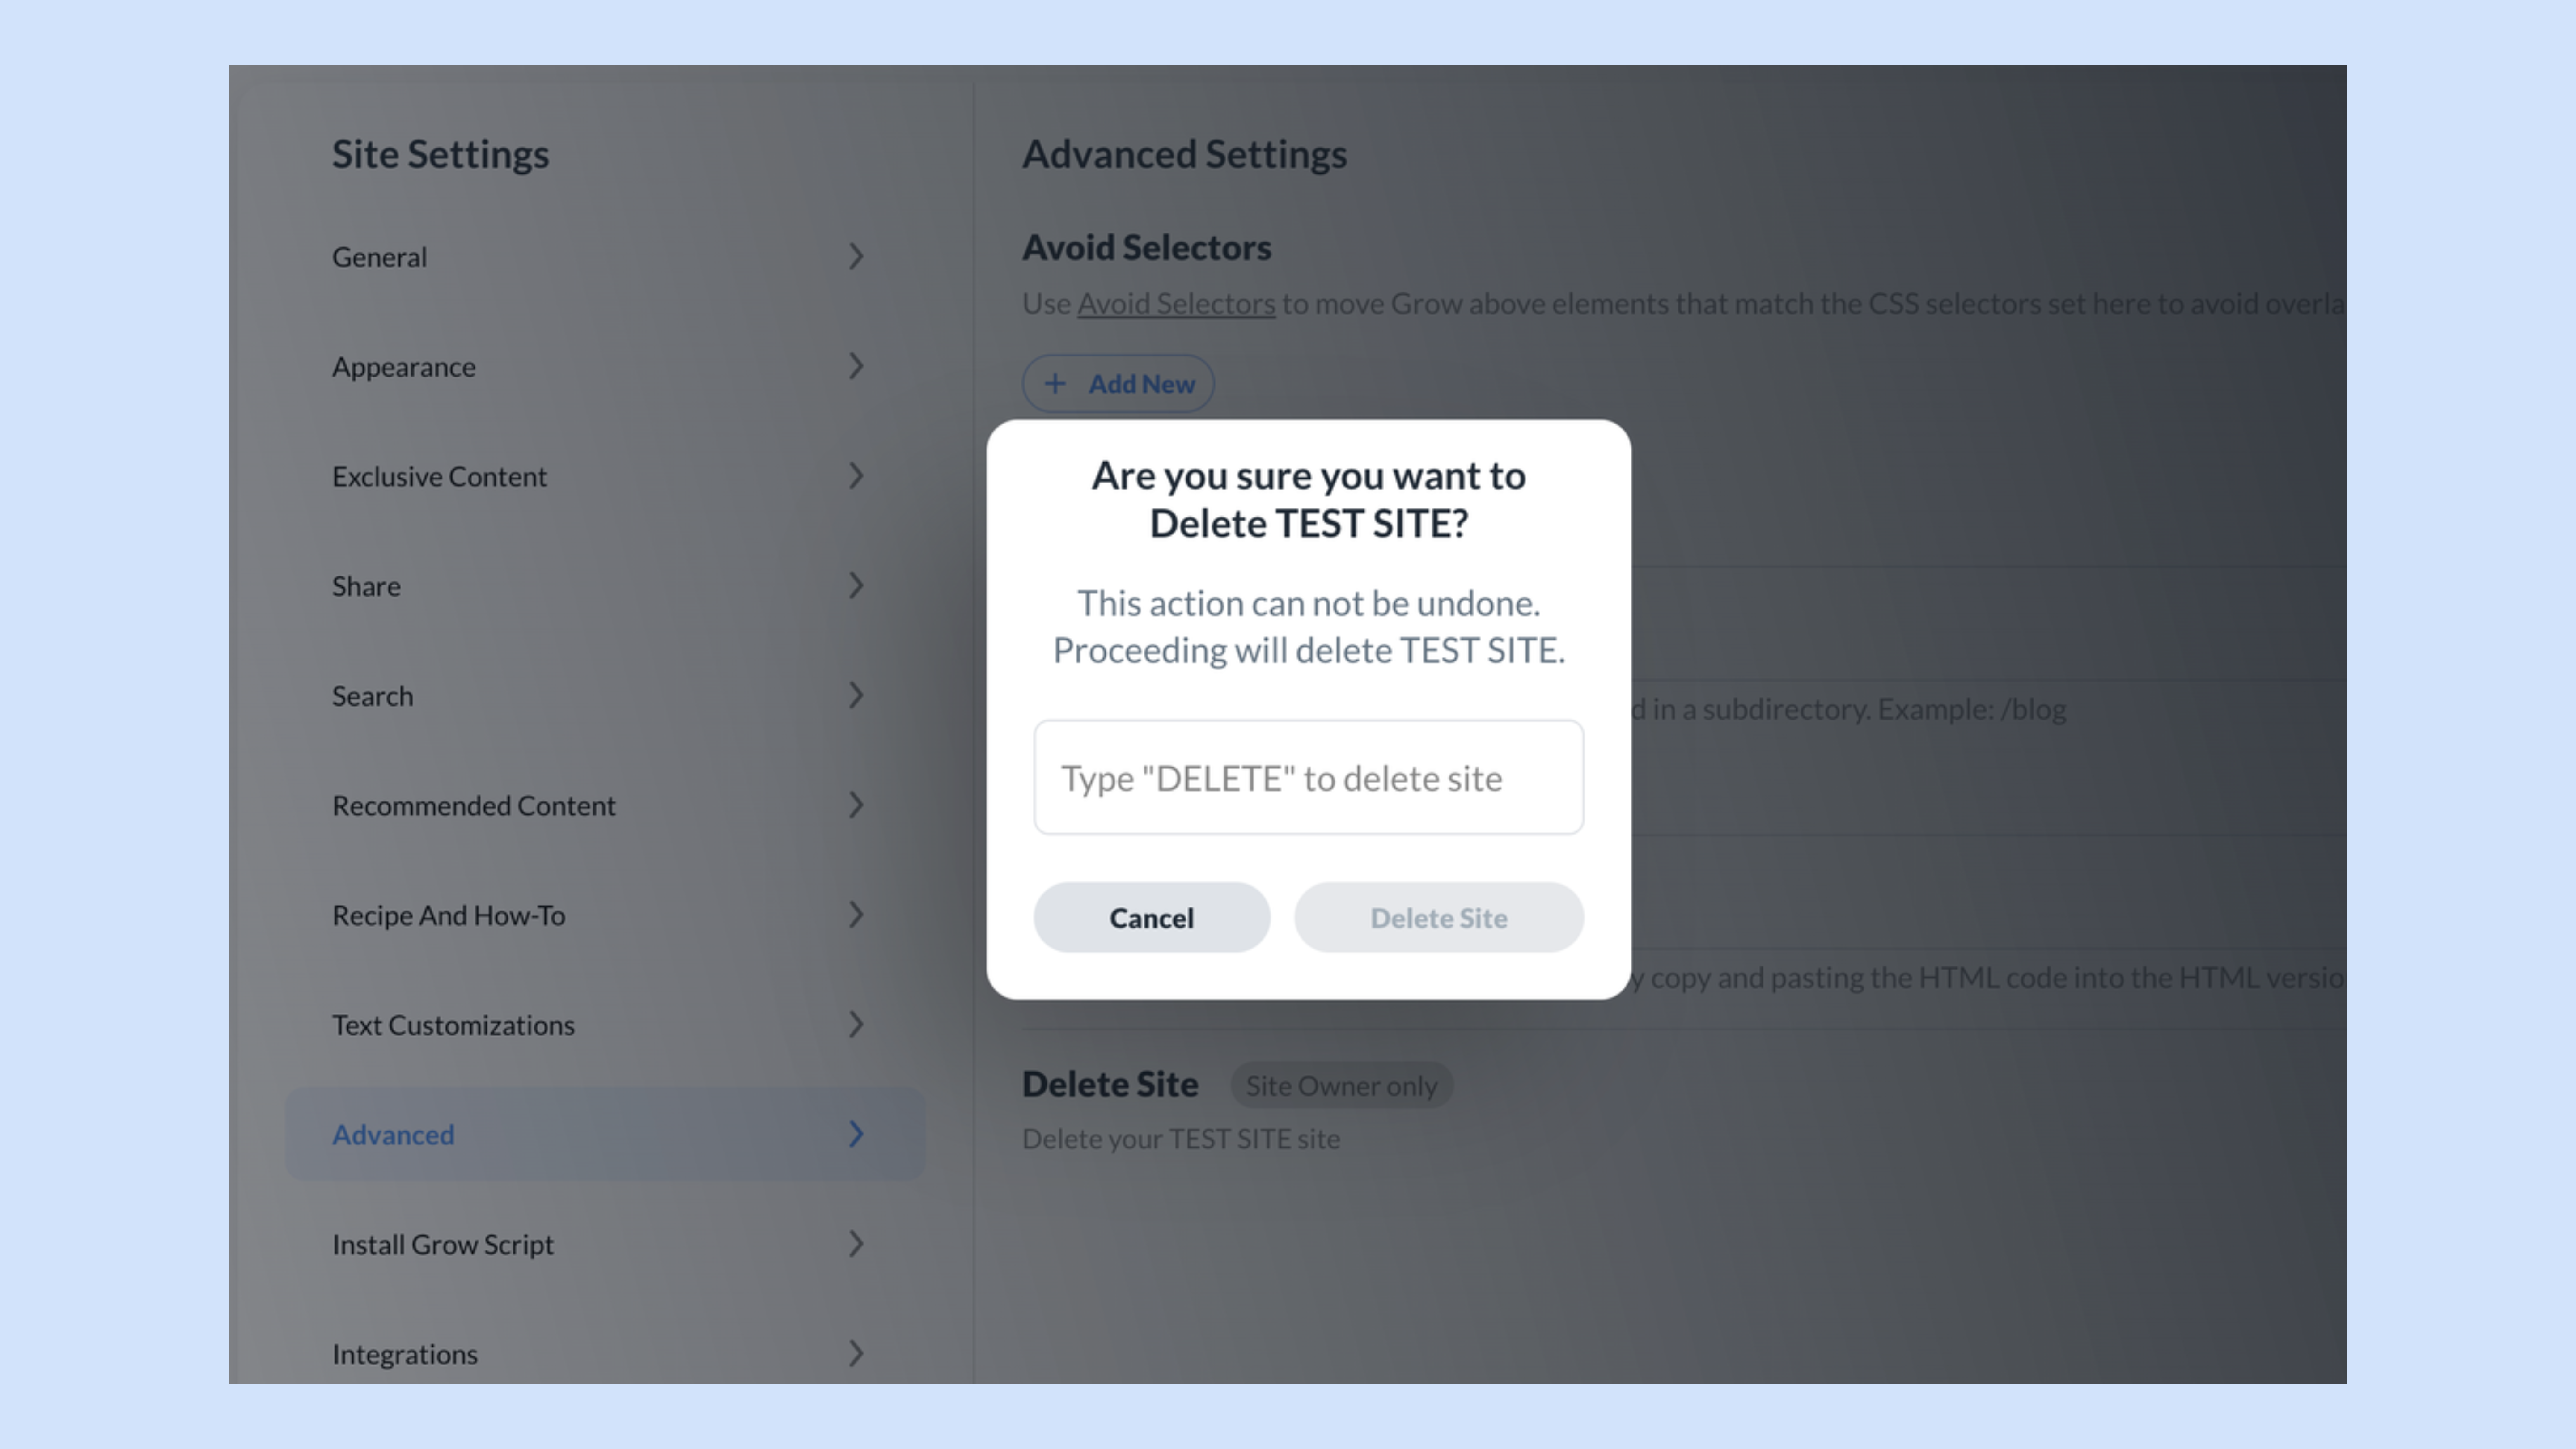Click the arrow icon next to Exclusive Content
This screenshot has width=2576, height=1449.
point(856,476)
